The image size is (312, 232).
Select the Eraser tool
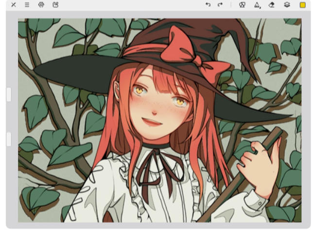point(272,5)
